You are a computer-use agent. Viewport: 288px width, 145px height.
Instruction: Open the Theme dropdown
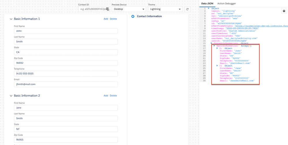click(165, 9)
